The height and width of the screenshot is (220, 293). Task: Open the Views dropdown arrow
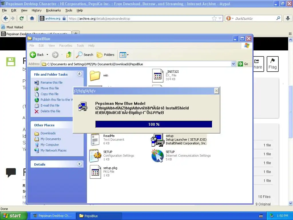coord(128,55)
